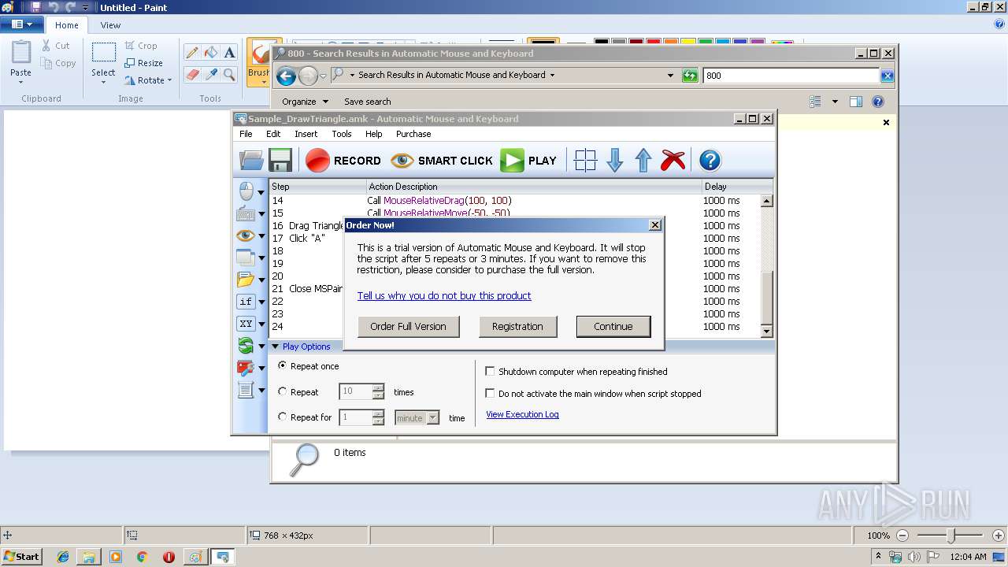
Task: Click green refresh icon in search window
Action: (x=690, y=76)
